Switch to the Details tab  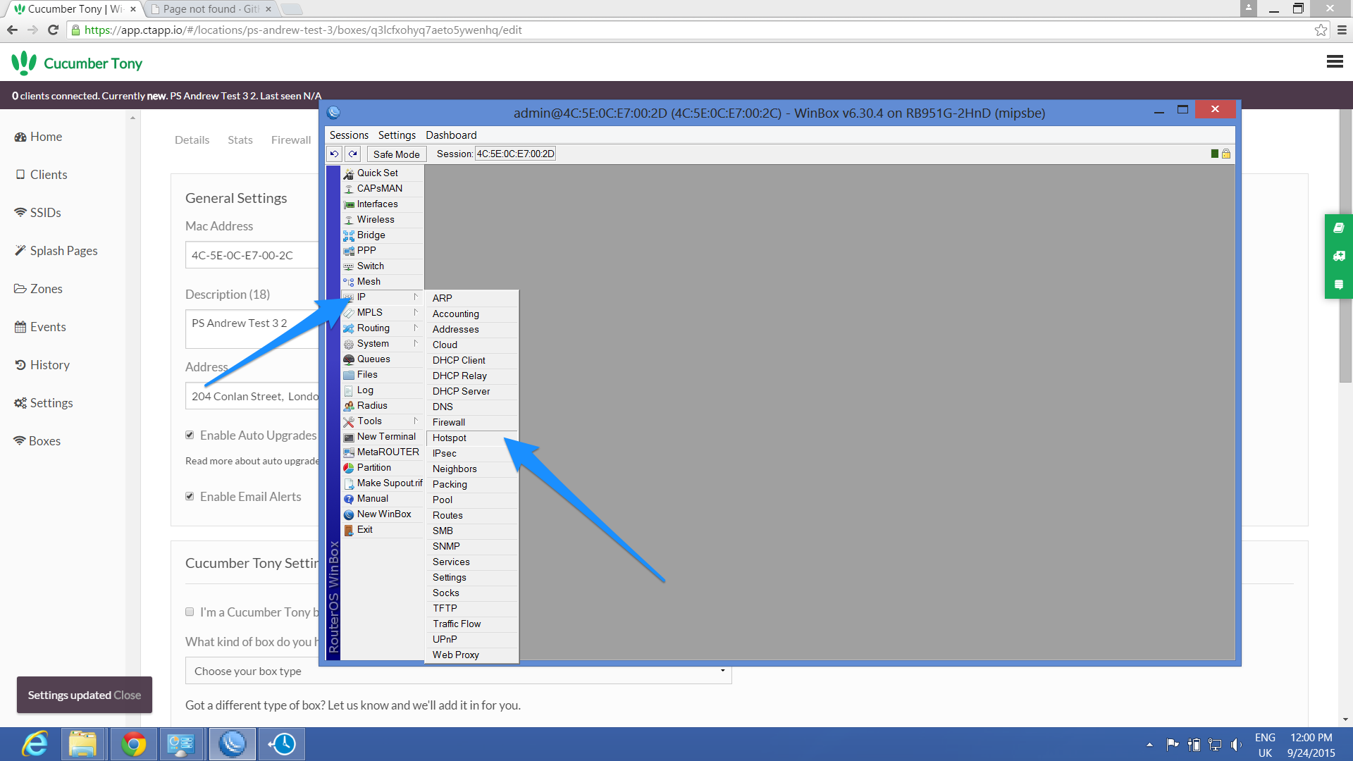click(x=192, y=140)
